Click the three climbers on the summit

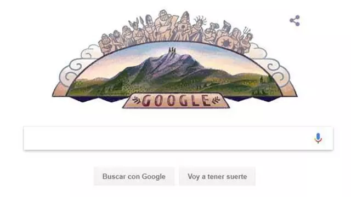coord(172,50)
